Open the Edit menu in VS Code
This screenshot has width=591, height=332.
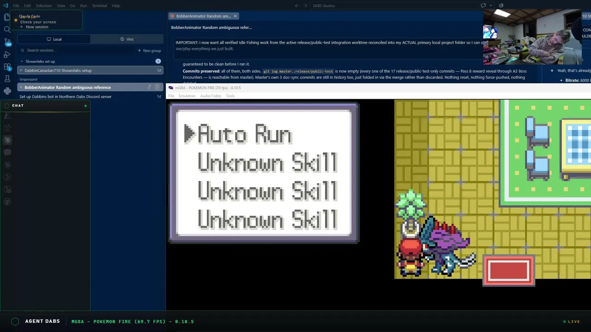pyautogui.click(x=27, y=6)
